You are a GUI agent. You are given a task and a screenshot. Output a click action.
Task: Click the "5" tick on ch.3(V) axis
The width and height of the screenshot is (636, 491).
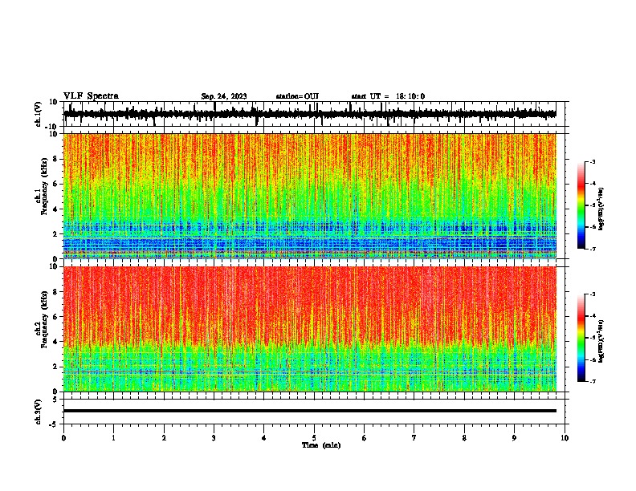tap(55, 400)
